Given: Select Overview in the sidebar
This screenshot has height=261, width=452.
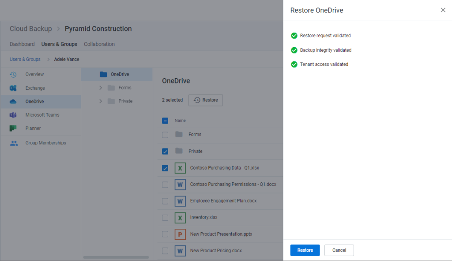Looking at the screenshot, I should click(x=41, y=74).
